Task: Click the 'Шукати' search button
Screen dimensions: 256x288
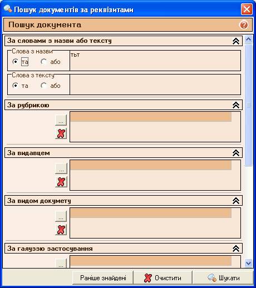Action: (x=223, y=278)
